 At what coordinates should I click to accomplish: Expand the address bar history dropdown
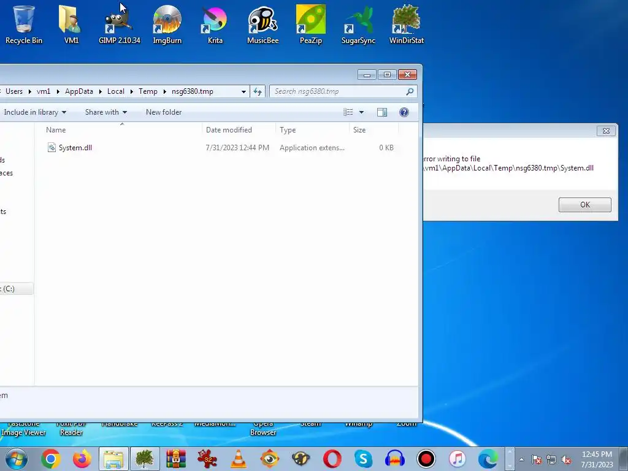[243, 91]
